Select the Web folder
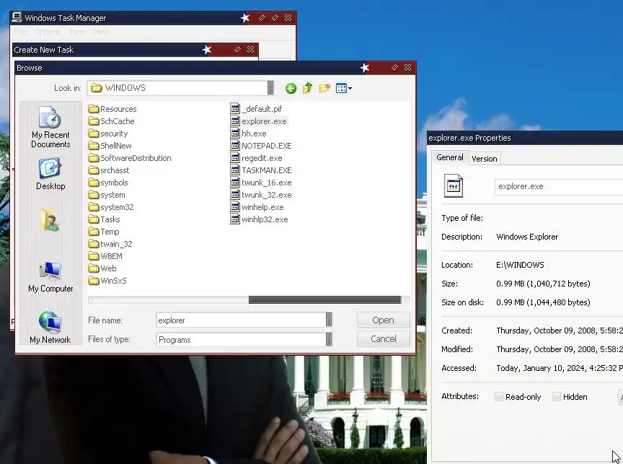Viewport: 623px width, 464px height. coord(102,268)
